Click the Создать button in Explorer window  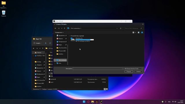[38, 43]
